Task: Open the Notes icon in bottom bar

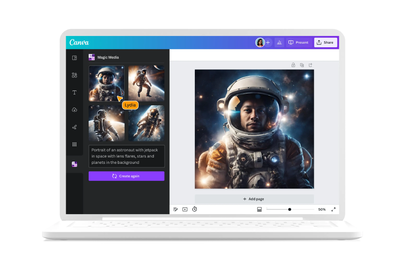Action: click(x=175, y=209)
